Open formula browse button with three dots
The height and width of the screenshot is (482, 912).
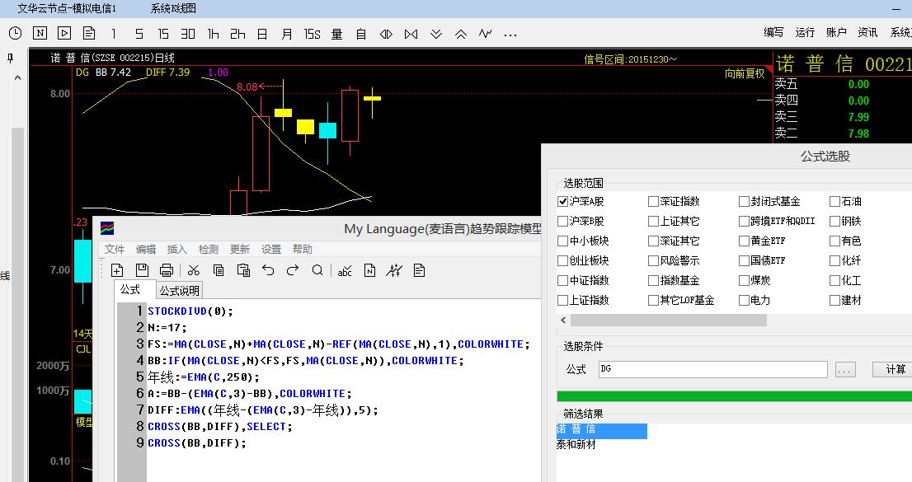tap(845, 370)
